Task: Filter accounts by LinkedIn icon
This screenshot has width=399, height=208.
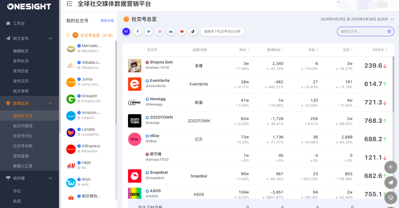Action: coord(171,31)
